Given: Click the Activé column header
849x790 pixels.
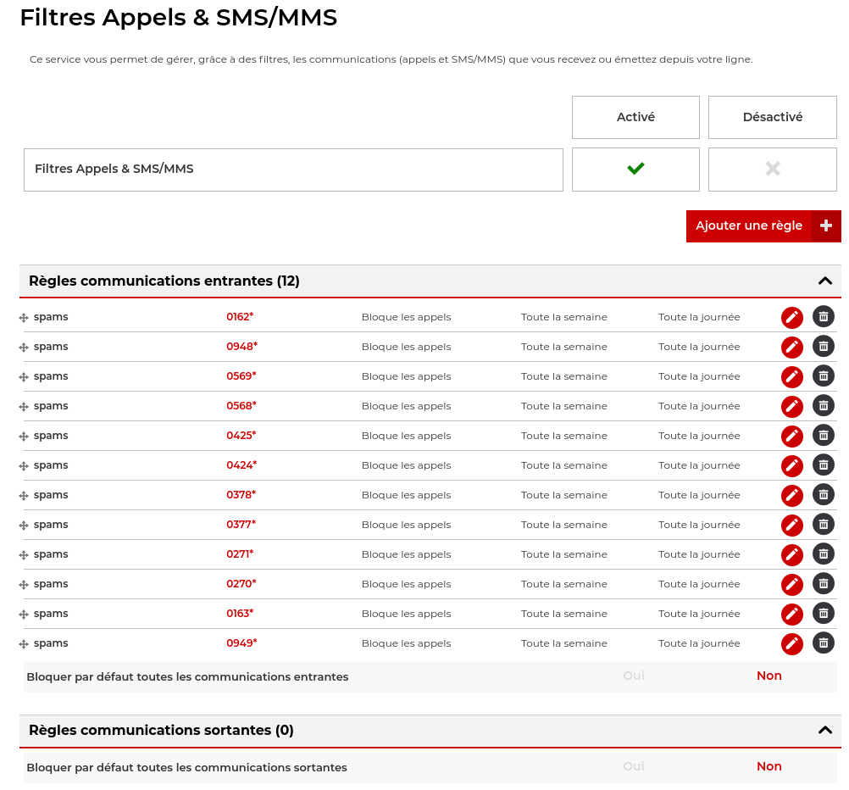Looking at the screenshot, I should (635, 117).
